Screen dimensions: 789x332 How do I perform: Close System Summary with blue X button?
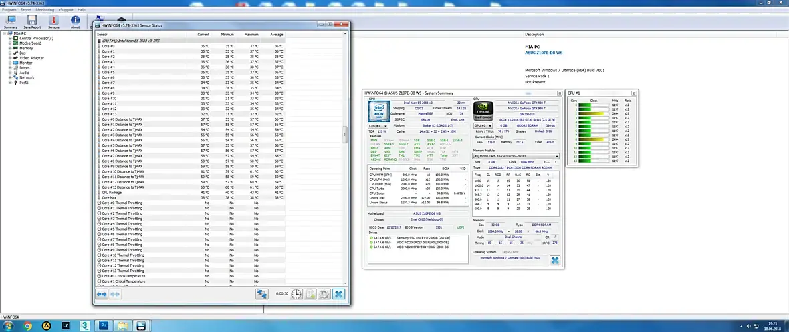554,260
